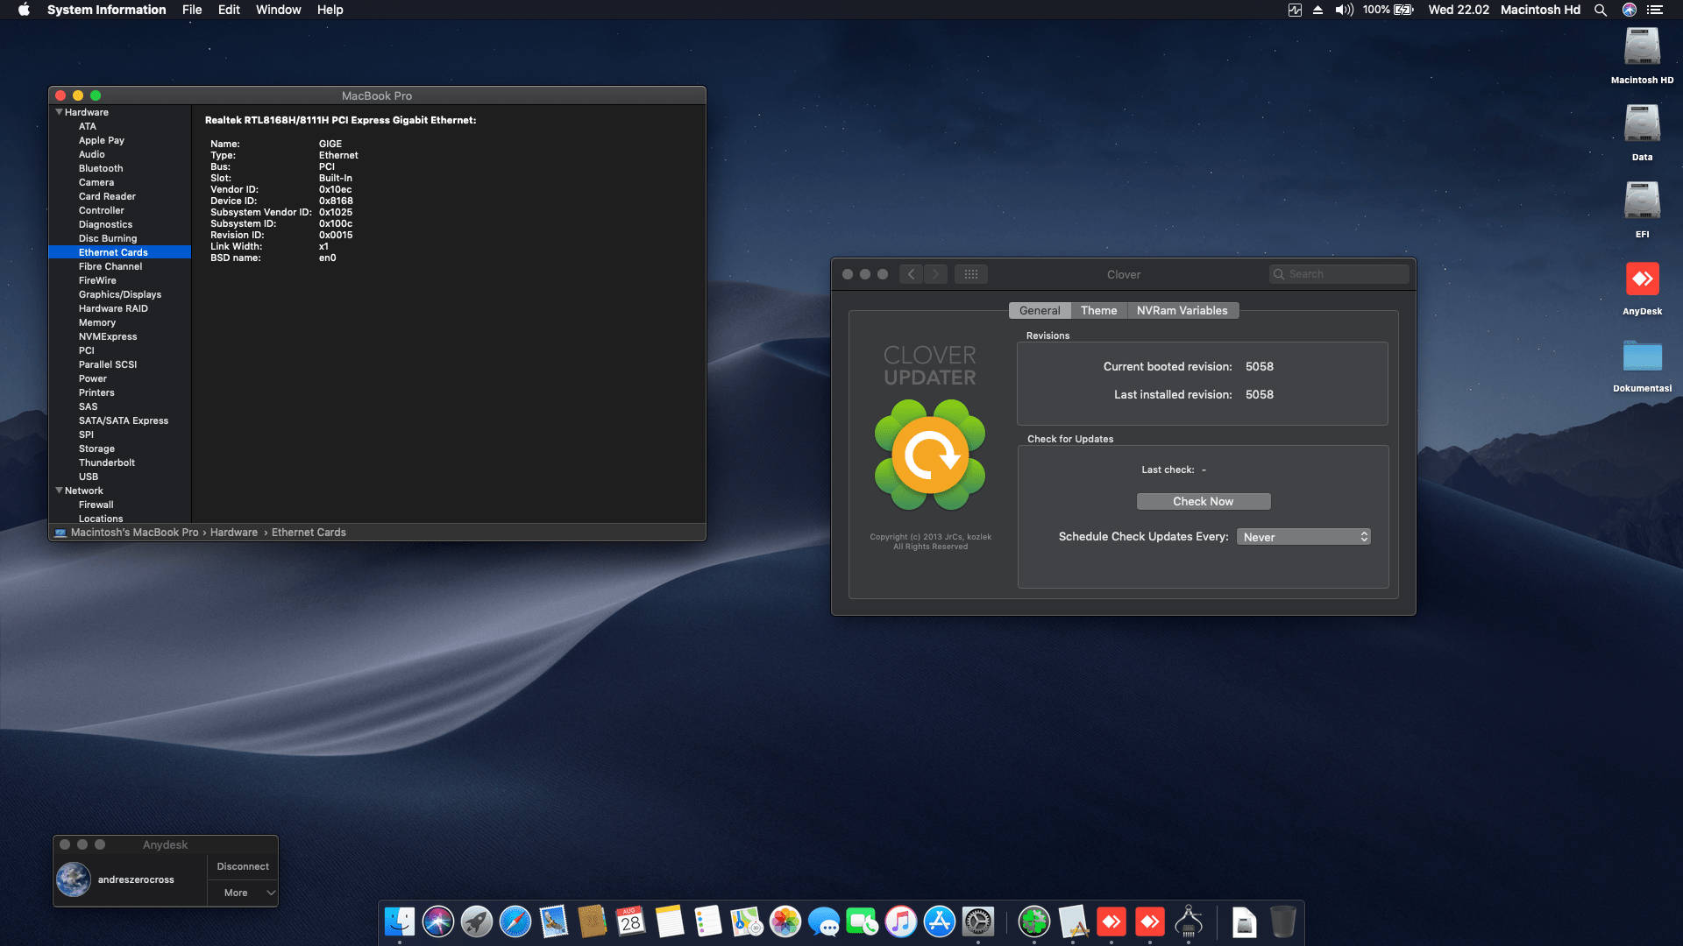Open the Edit menu

point(229,10)
